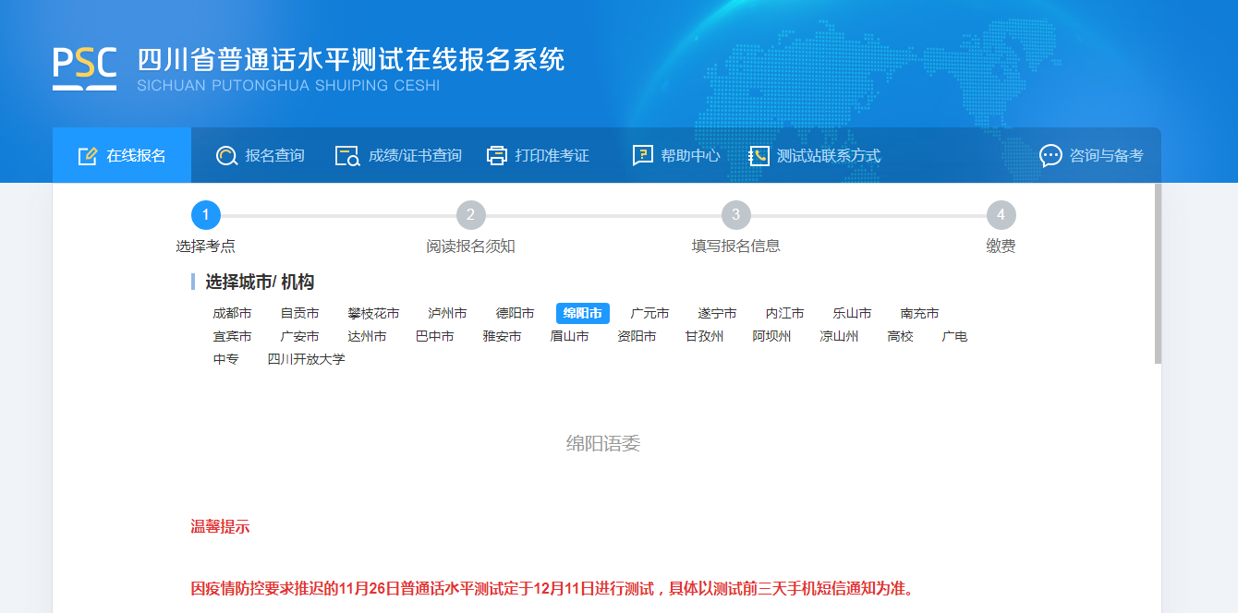Screen dimensions: 1238x613
Task: Click the 咨询与备考 chat bubble icon
Action: pos(1050,156)
